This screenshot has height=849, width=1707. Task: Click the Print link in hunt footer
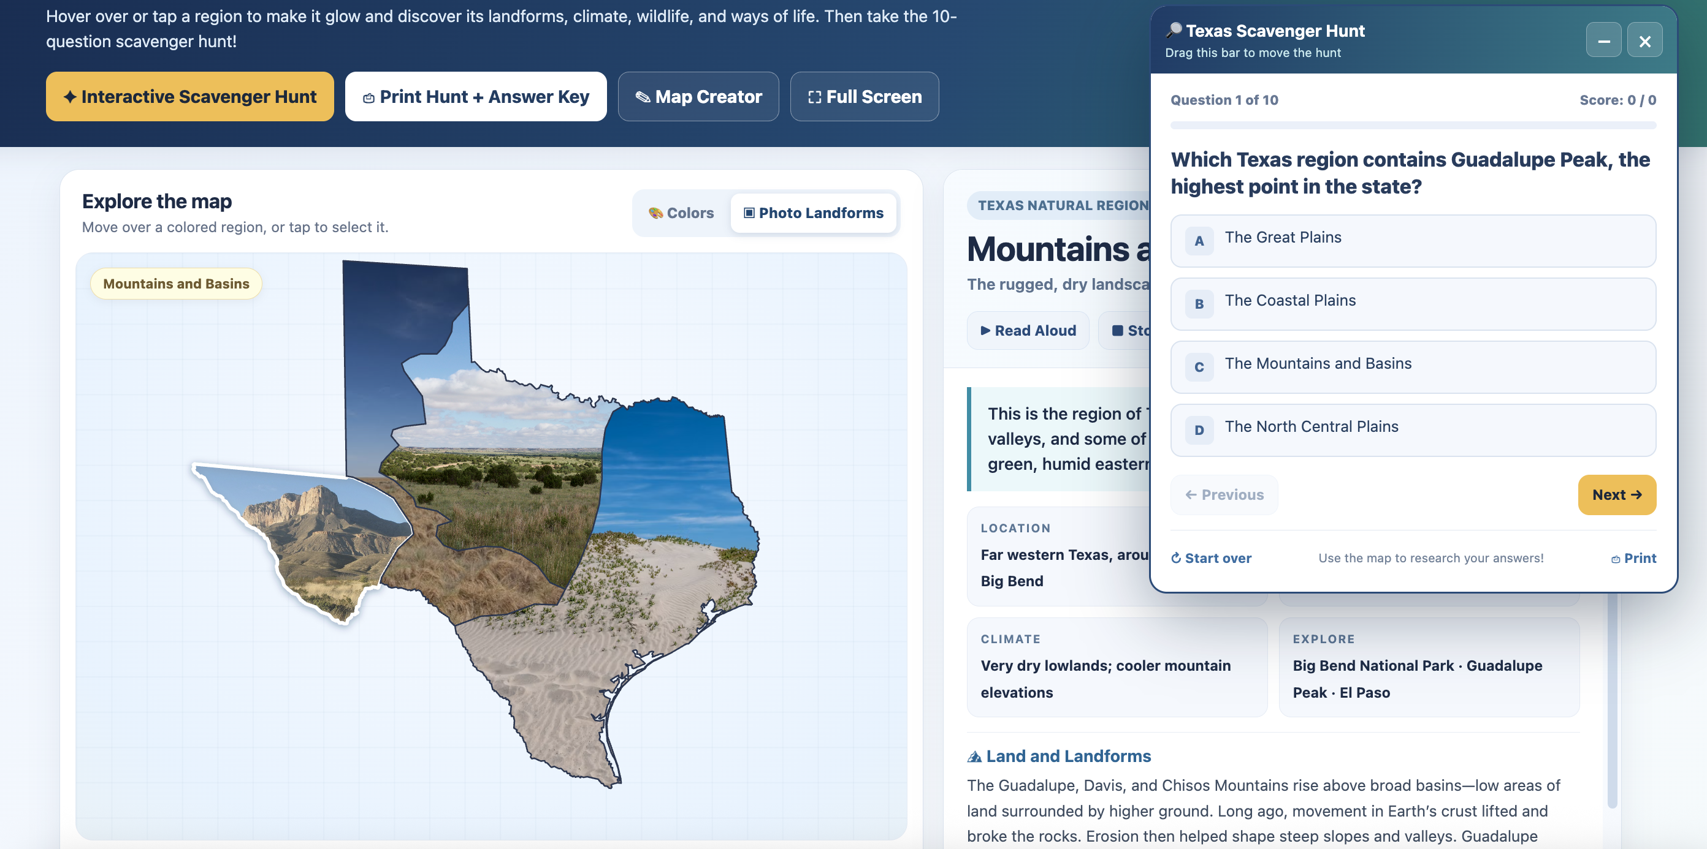coord(1633,558)
